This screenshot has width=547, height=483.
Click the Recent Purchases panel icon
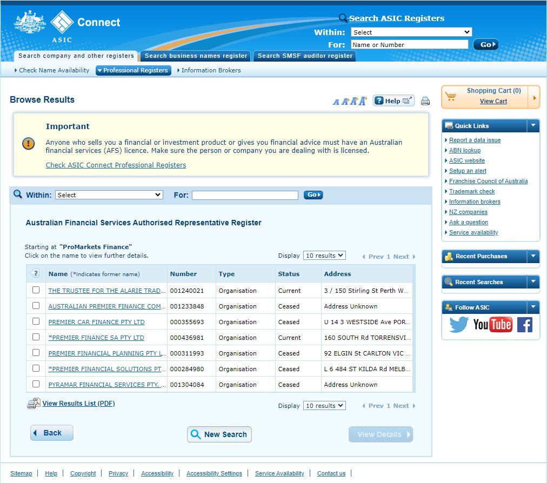tap(449, 256)
